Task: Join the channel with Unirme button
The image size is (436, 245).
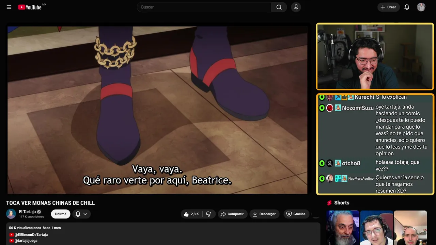Action: click(61, 214)
